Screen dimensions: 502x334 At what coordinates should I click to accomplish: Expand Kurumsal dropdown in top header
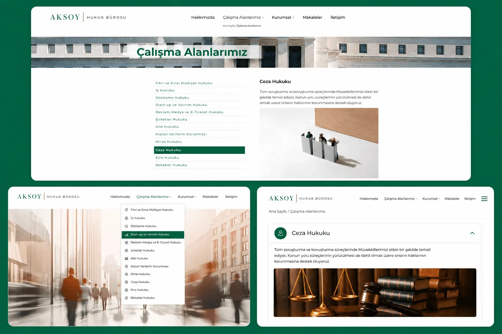283,17
